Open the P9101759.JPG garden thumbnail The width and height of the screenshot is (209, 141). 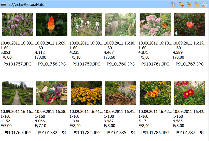[86, 24]
